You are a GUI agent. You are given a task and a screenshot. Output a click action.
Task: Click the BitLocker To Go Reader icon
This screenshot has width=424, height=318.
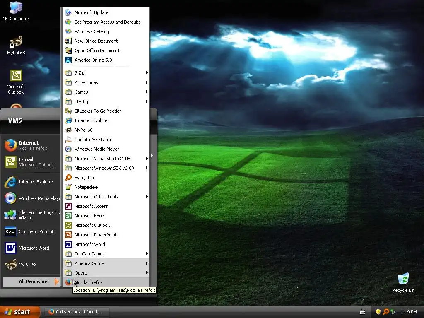68,111
